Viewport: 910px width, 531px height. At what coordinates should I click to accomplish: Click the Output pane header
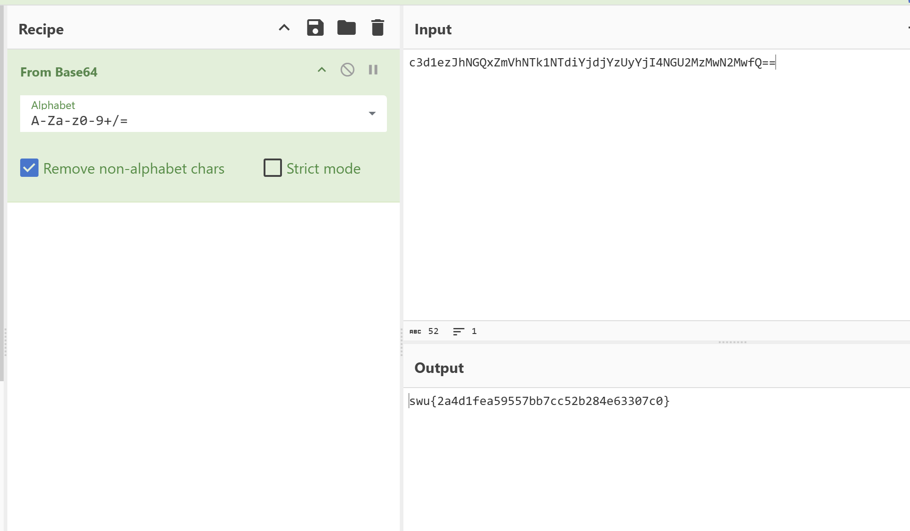(x=439, y=368)
